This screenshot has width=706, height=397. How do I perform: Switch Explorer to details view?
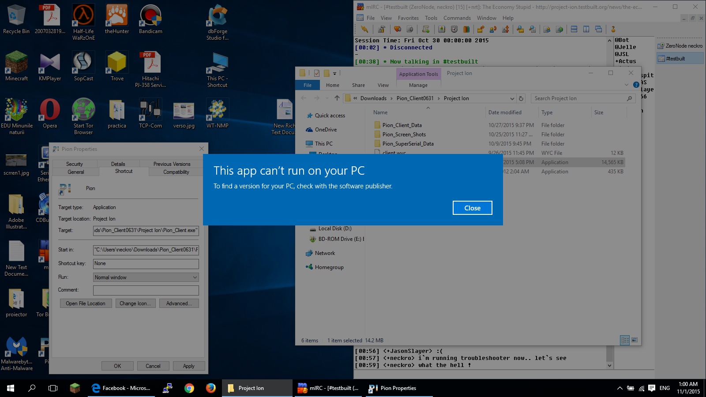pos(625,340)
